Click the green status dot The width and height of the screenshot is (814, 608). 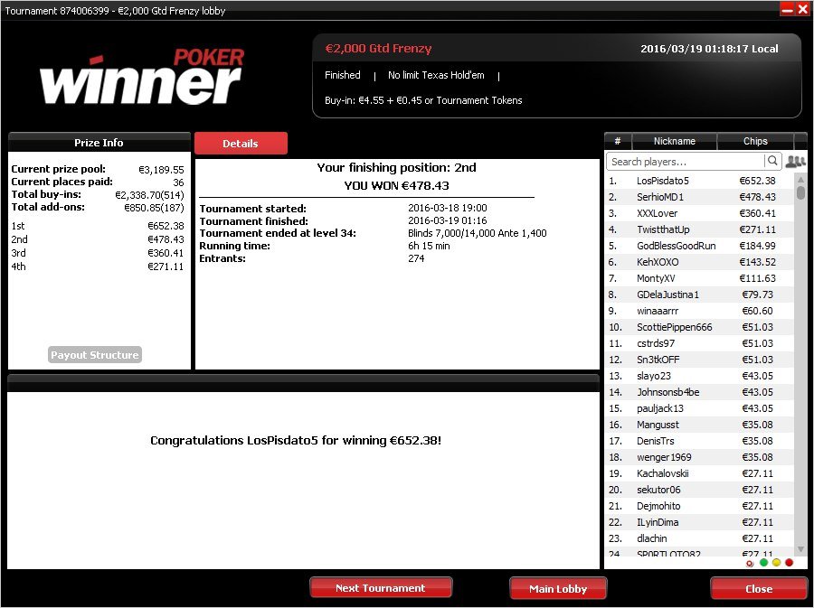[763, 563]
